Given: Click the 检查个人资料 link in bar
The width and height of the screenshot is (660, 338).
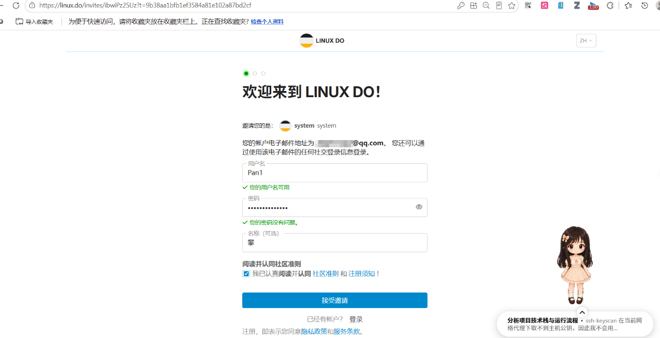Looking at the screenshot, I should tap(267, 22).
